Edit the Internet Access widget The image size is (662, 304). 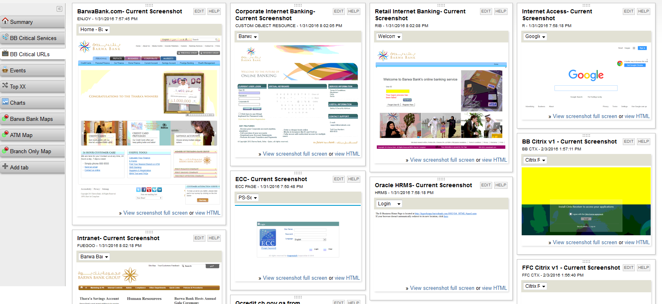629,11
